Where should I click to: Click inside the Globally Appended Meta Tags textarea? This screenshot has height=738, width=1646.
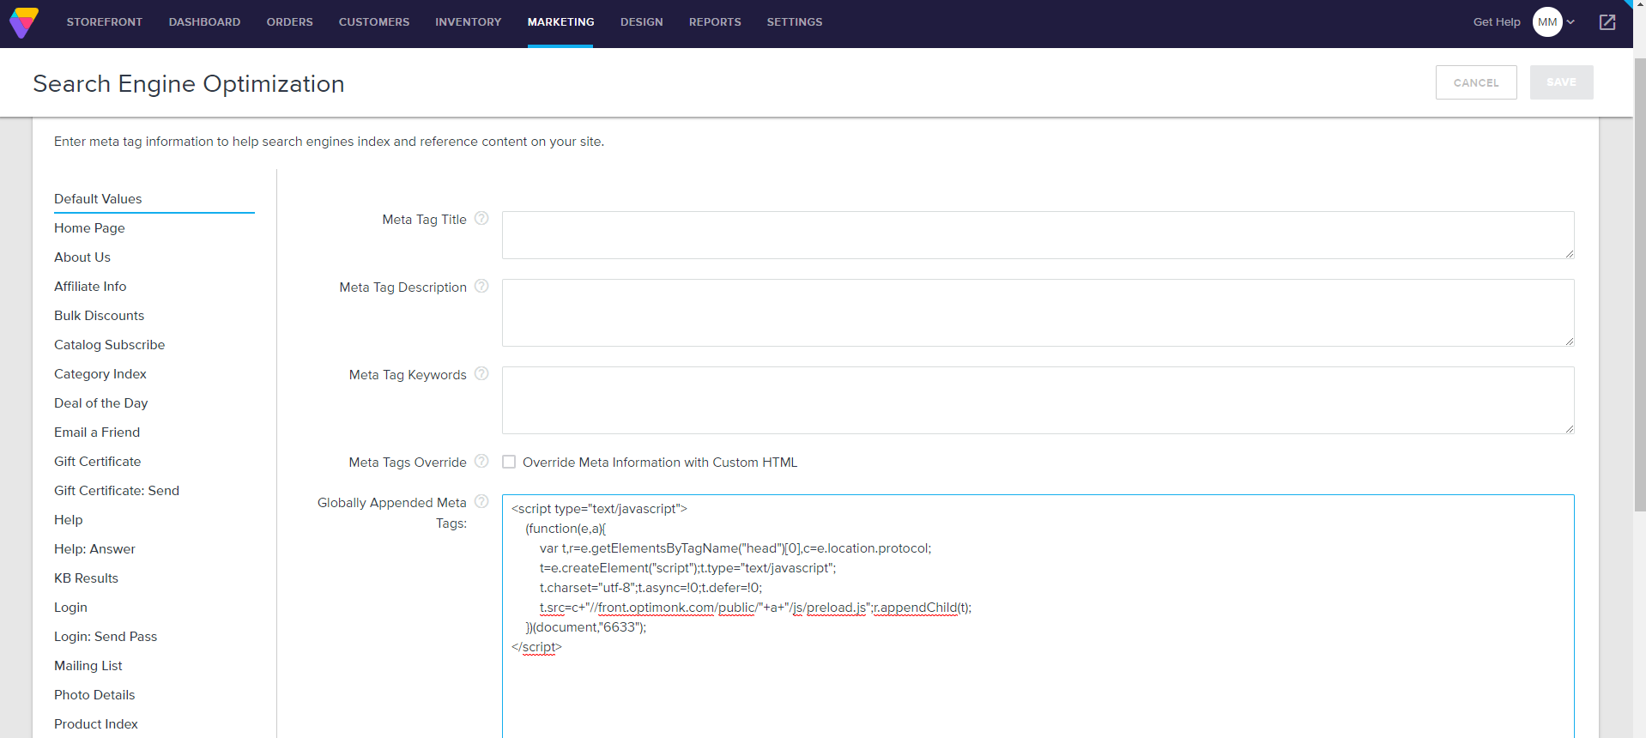(1038, 616)
